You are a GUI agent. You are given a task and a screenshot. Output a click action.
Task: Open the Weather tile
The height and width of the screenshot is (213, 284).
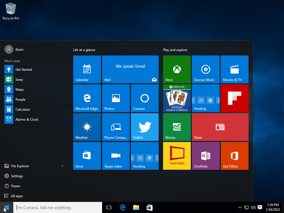[87, 127]
